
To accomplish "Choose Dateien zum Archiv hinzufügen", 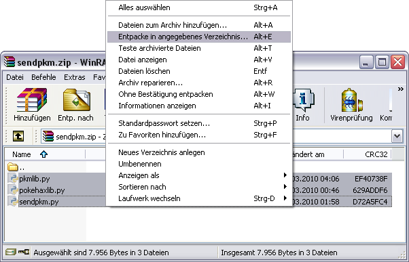I will [x=199, y=25].
